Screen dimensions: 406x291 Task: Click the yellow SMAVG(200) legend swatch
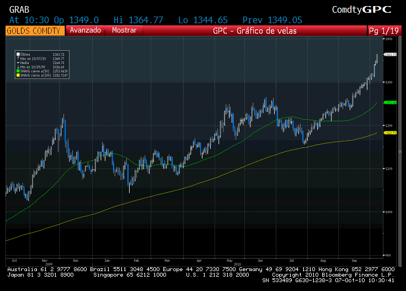pos(18,76)
